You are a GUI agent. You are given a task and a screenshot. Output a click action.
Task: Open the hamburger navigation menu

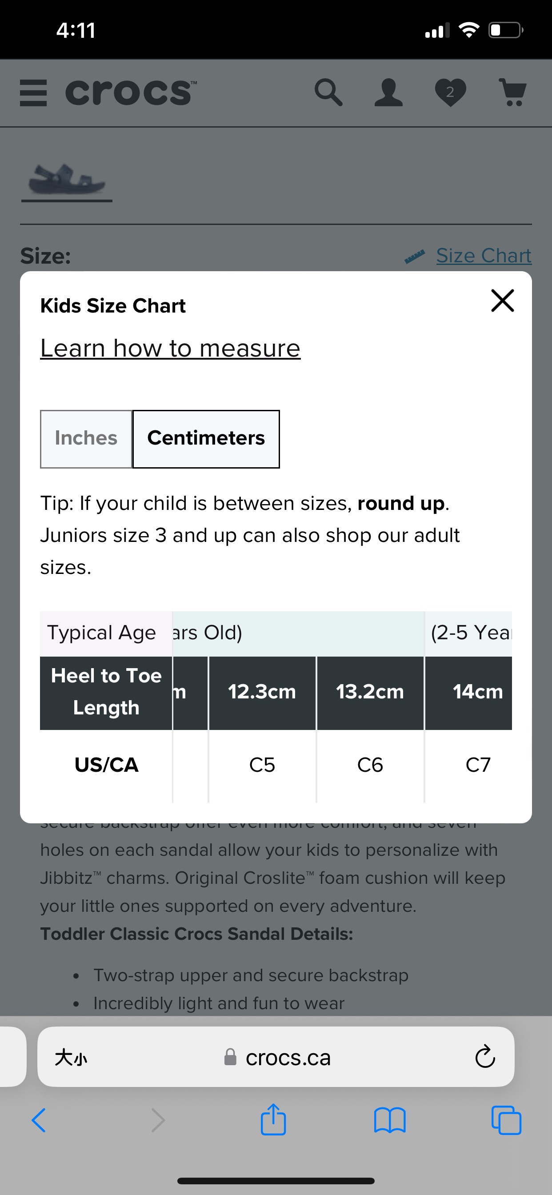[33, 92]
